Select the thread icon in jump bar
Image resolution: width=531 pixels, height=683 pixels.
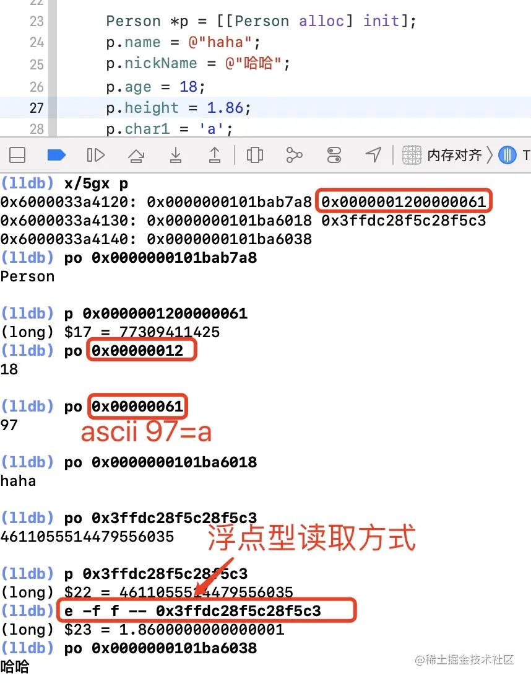coord(507,155)
